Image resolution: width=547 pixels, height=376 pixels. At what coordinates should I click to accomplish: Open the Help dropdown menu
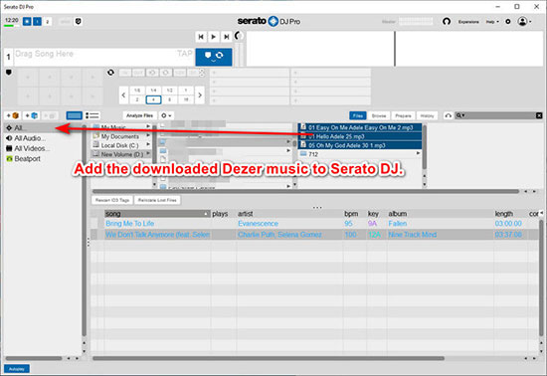click(x=492, y=22)
